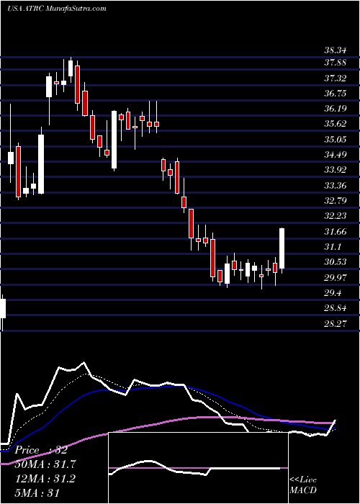360x504 pixels.
Task: Click the MACD inset chart panel
Action: coord(198,468)
